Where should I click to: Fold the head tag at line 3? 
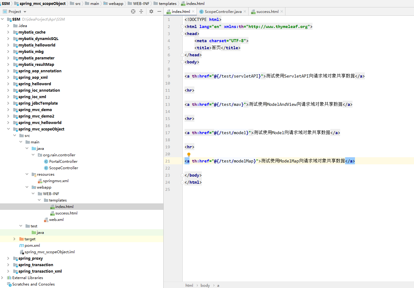click(182, 34)
